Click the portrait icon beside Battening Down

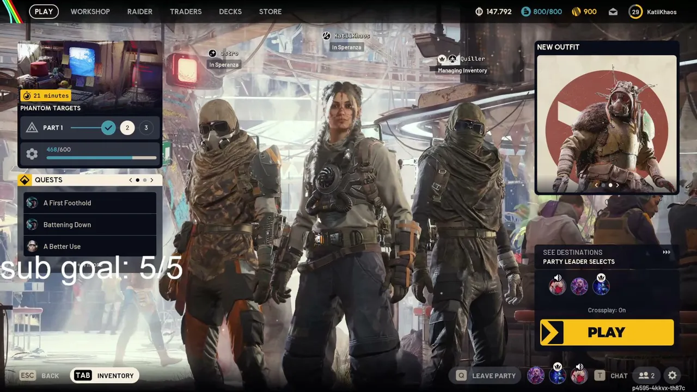click(32, 225)
